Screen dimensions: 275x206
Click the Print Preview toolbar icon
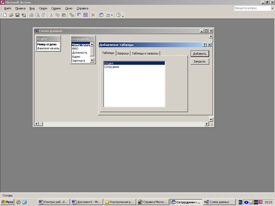(38, 15)
